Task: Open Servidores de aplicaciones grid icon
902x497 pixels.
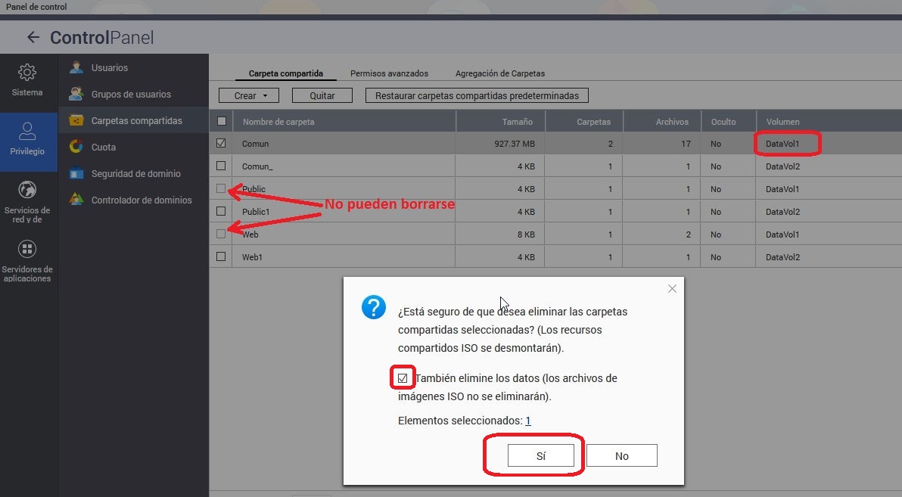Action: point(27,249)
